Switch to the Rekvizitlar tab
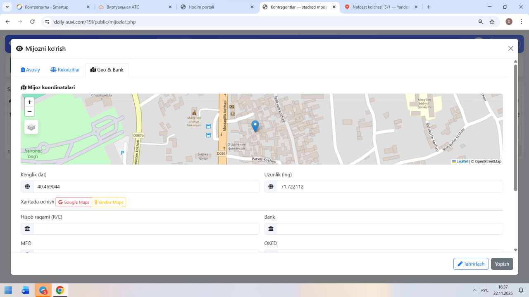 coord(65,70)
